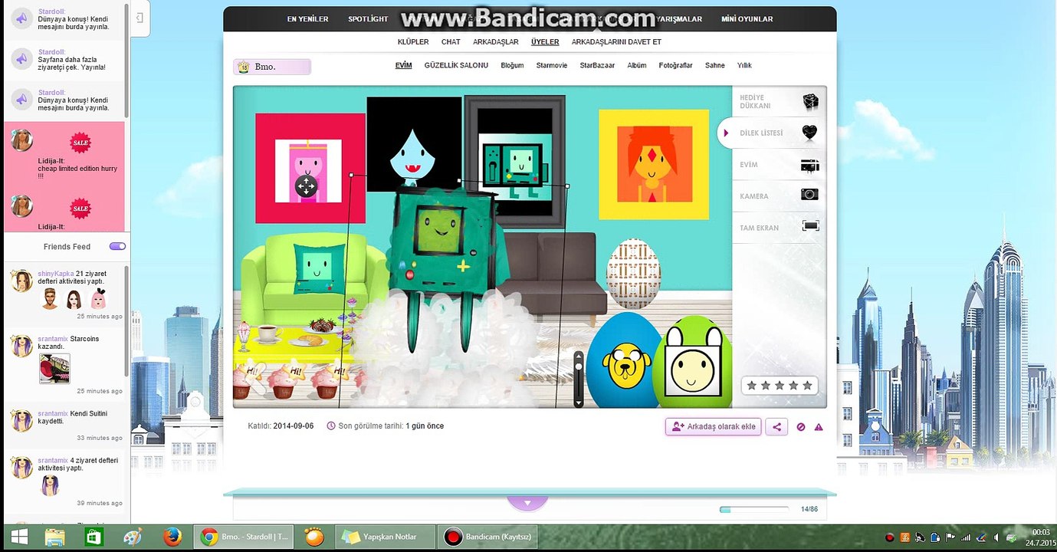Click the megaphone icon of first Stardoll message
The width and height of the screenshot is (1057, 552).
coord(22,18)
